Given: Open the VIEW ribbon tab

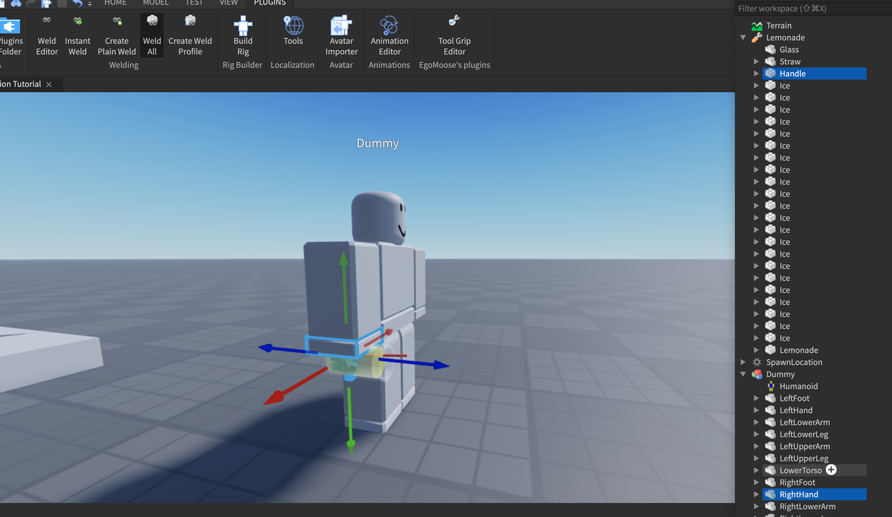Looking at the screenshot, I should click(x=229, y=3).
